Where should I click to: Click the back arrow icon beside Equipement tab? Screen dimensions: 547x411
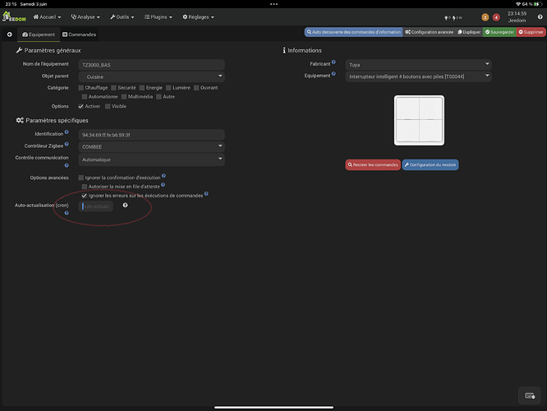pos(10,35)
